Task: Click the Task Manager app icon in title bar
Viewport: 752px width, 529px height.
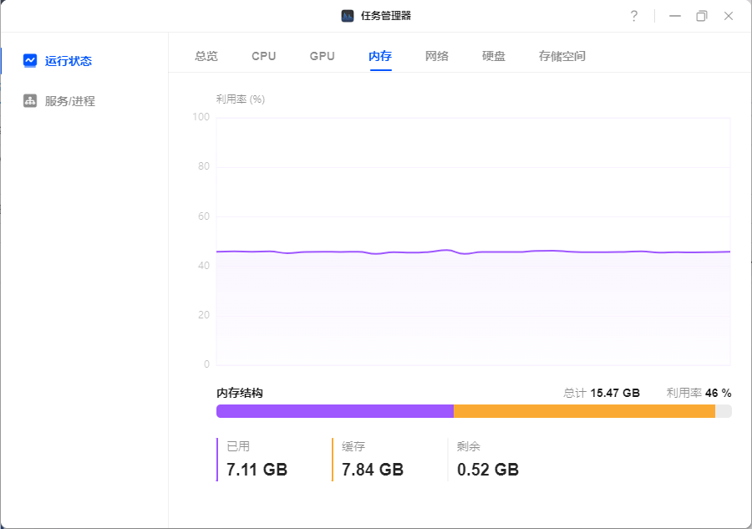Action: pyautogui.click(x=348, y=16)
